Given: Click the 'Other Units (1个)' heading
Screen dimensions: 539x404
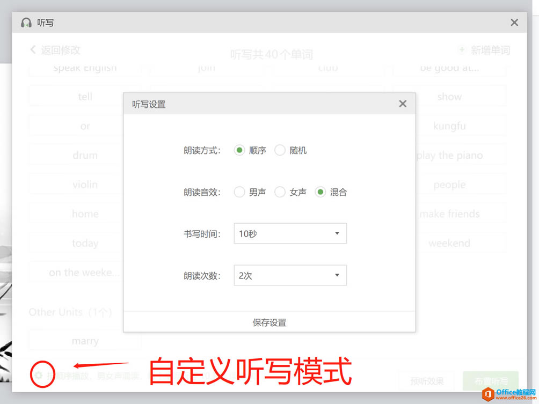Looking at the screenshot, I should click(70, 312).
